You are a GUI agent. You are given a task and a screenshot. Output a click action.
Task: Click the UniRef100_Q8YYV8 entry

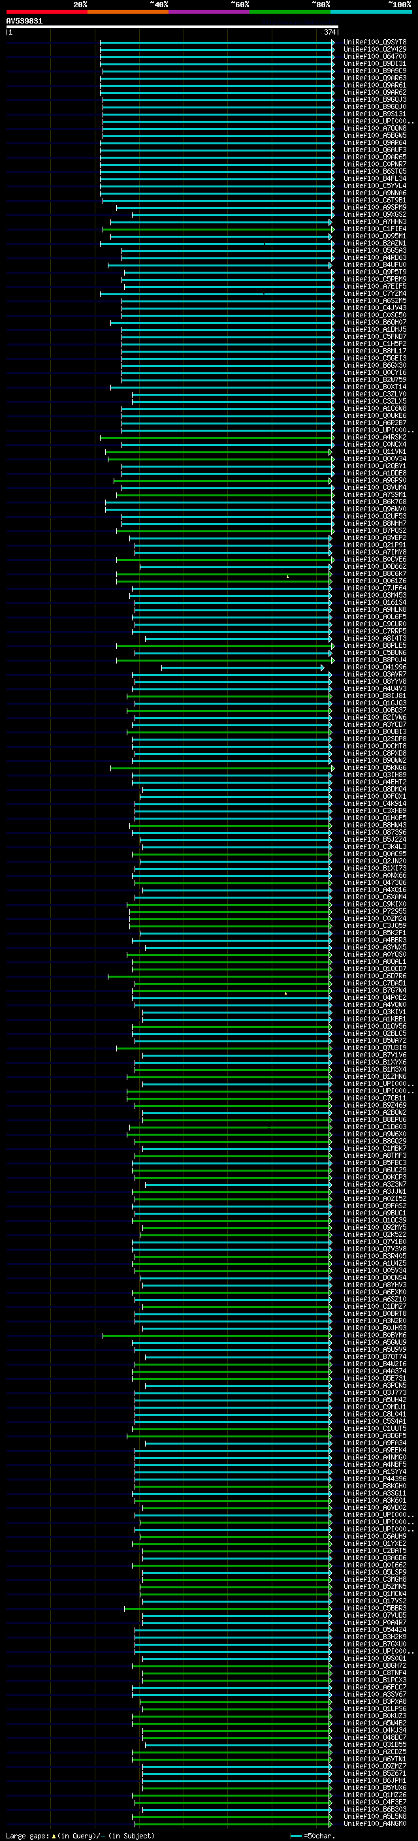(x=375, y=682)
